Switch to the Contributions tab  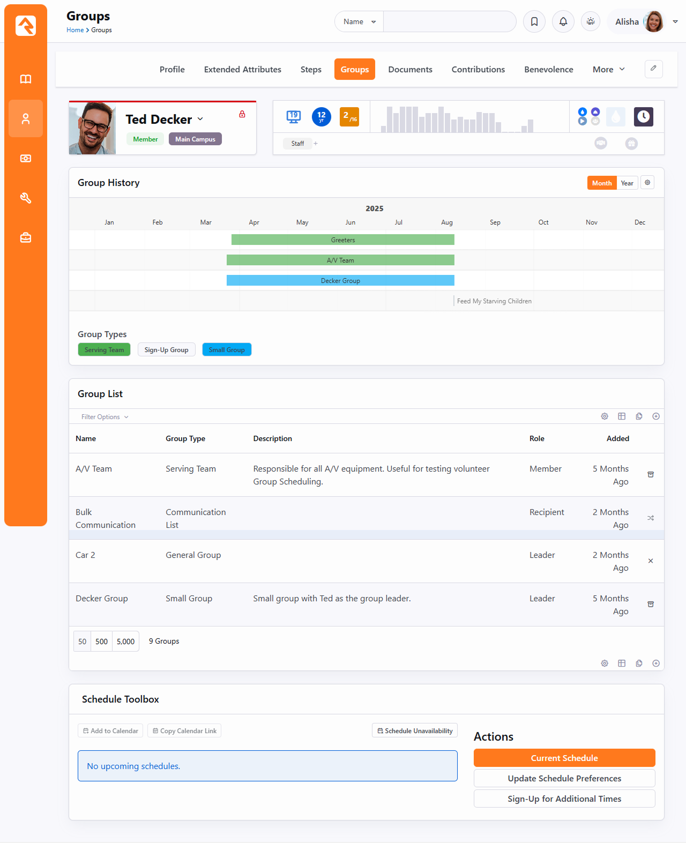pyautogui.click(x=478, y=70)
